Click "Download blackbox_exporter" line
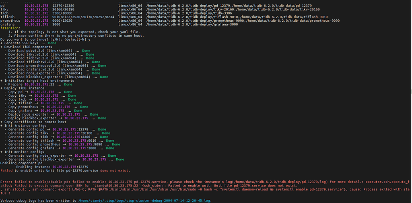This screenshot has height=203, width=412. [56, 77]
